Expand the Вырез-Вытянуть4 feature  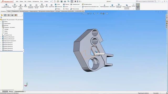click(x=1, y=48)
